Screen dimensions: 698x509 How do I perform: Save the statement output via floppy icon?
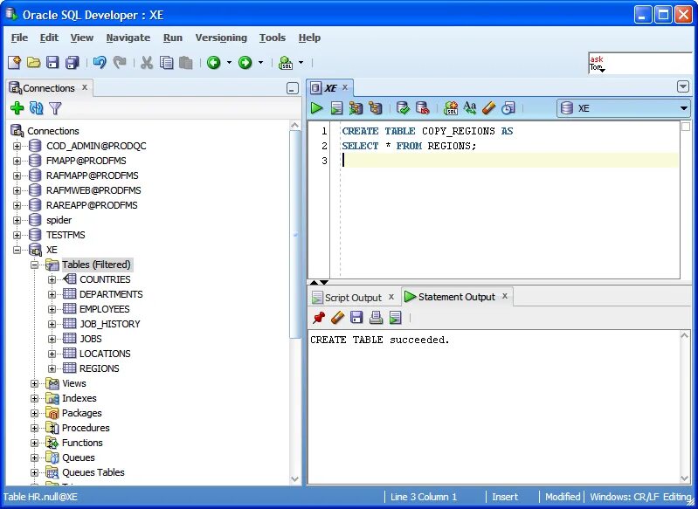[357, 317]
